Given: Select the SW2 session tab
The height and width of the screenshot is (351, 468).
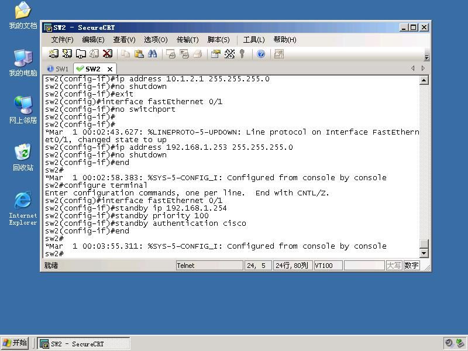Looking at the screenshot, I should pyautogui.click(x=92, y=69).
